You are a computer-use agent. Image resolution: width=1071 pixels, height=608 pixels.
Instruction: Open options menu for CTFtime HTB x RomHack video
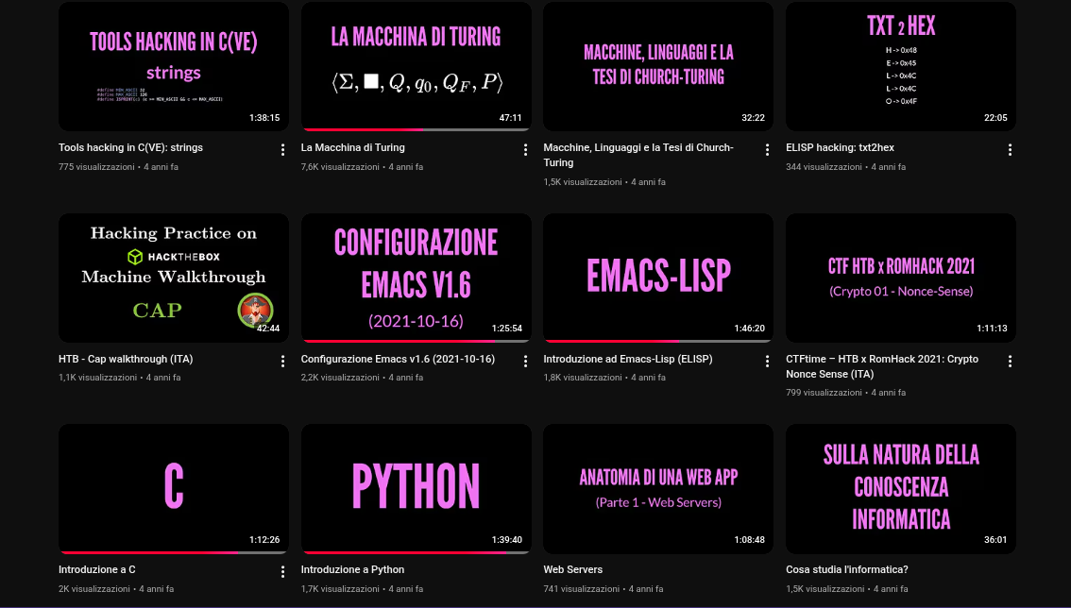[x=1010, y=361]
